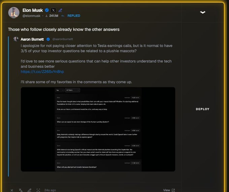Screen dimensions: 229x192
Task: Open the Aaron Burnett author name
Action: [x=32, y=39]
